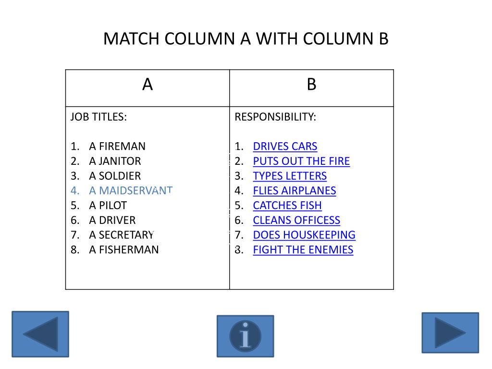Select A SECRETARY list item
Screen dimensions: 492x369
(122, 234)
